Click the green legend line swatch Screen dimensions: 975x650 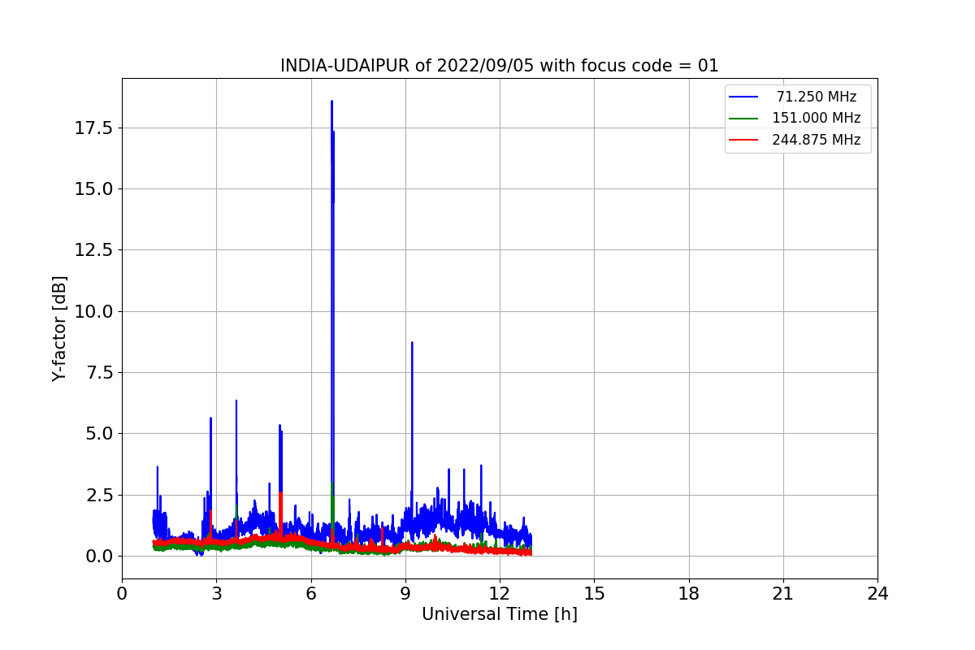point(743,118)
